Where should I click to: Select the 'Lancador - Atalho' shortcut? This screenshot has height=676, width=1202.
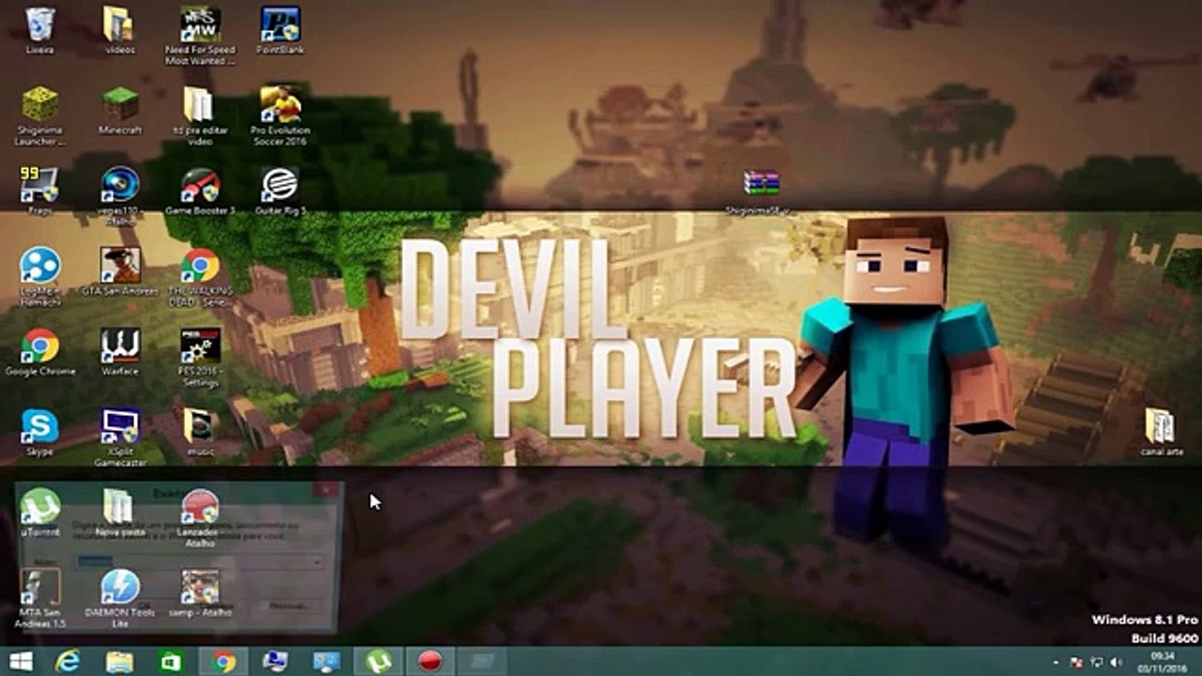200,519
